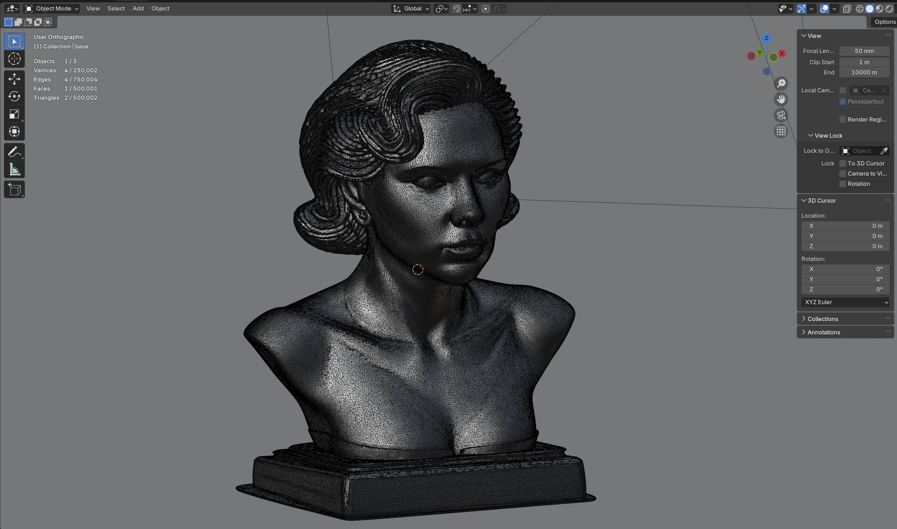Switch to orthographic grid view icon
The image size is (897, 529).
pos(781,131)
